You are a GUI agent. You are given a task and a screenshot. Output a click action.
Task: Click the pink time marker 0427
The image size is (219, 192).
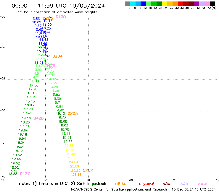coord(25,174)
